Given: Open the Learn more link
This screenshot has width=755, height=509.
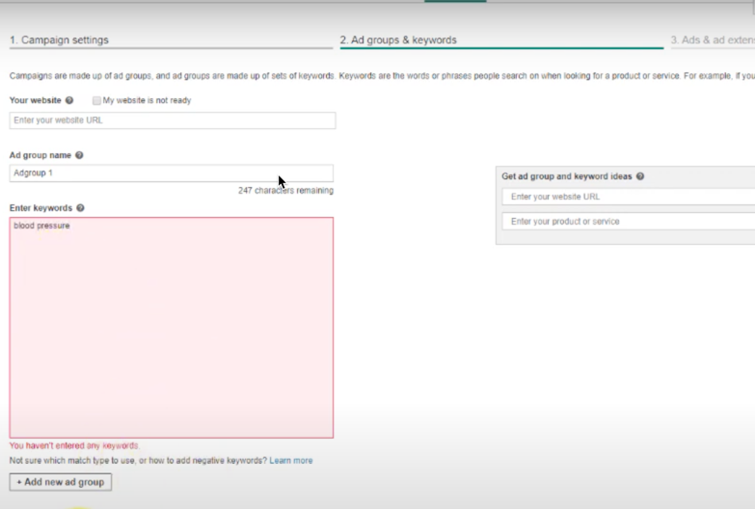Looking at the screenshot, I should [291, 461].
